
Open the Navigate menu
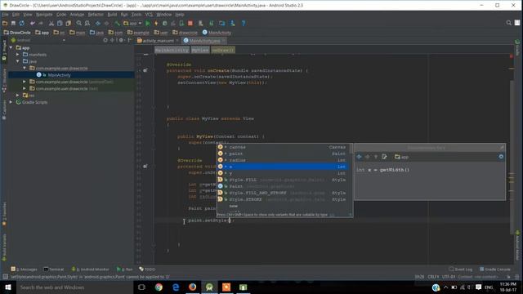[x=44, y=15]
